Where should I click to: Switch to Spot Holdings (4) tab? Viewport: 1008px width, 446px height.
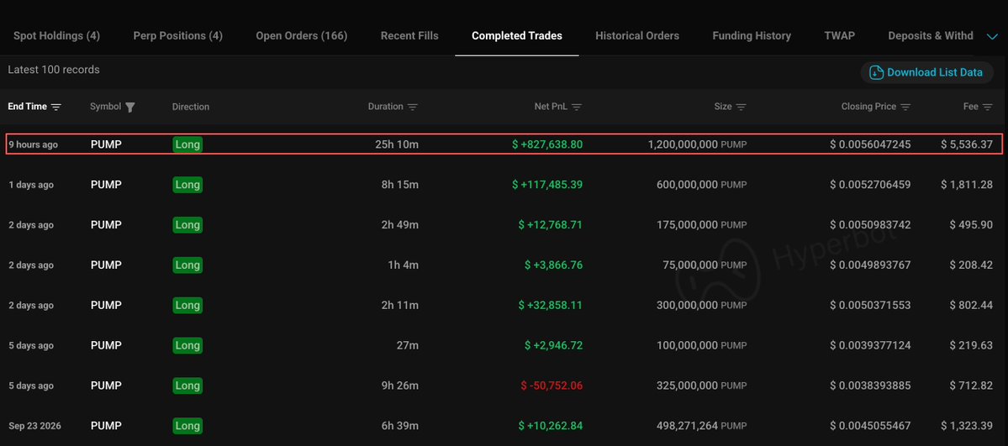(56, 36)
